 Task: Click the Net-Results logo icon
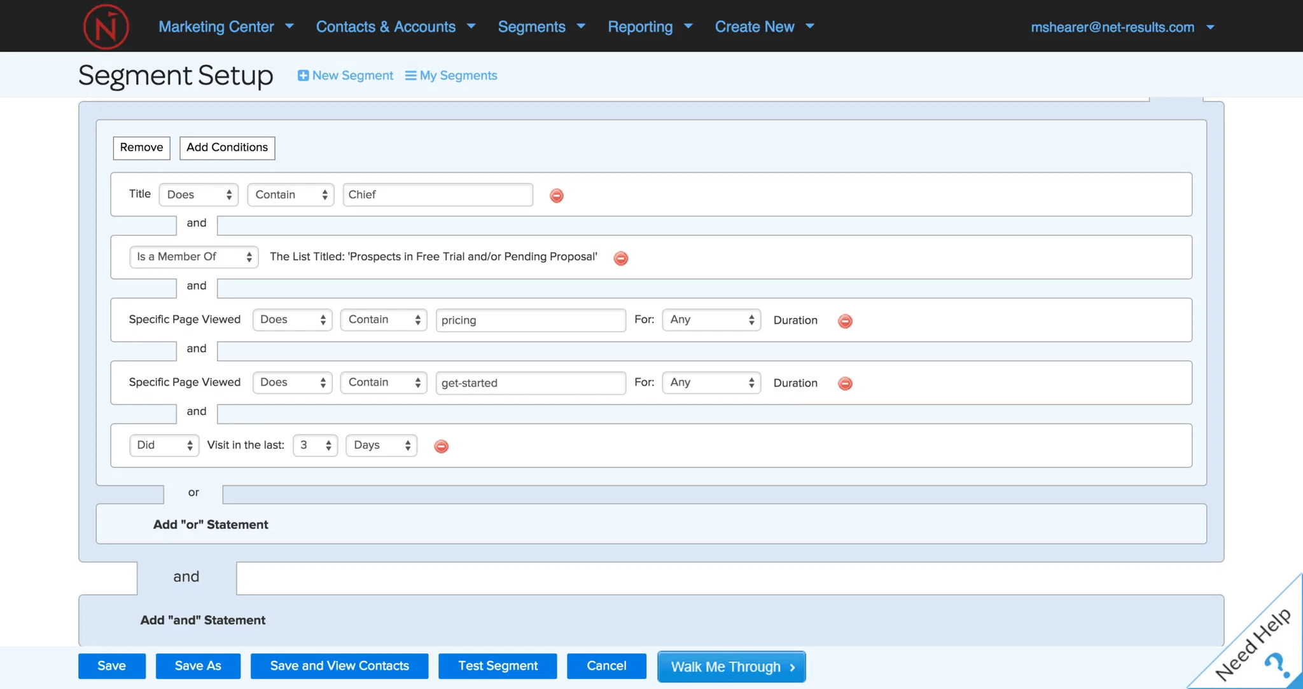(106, 27)
